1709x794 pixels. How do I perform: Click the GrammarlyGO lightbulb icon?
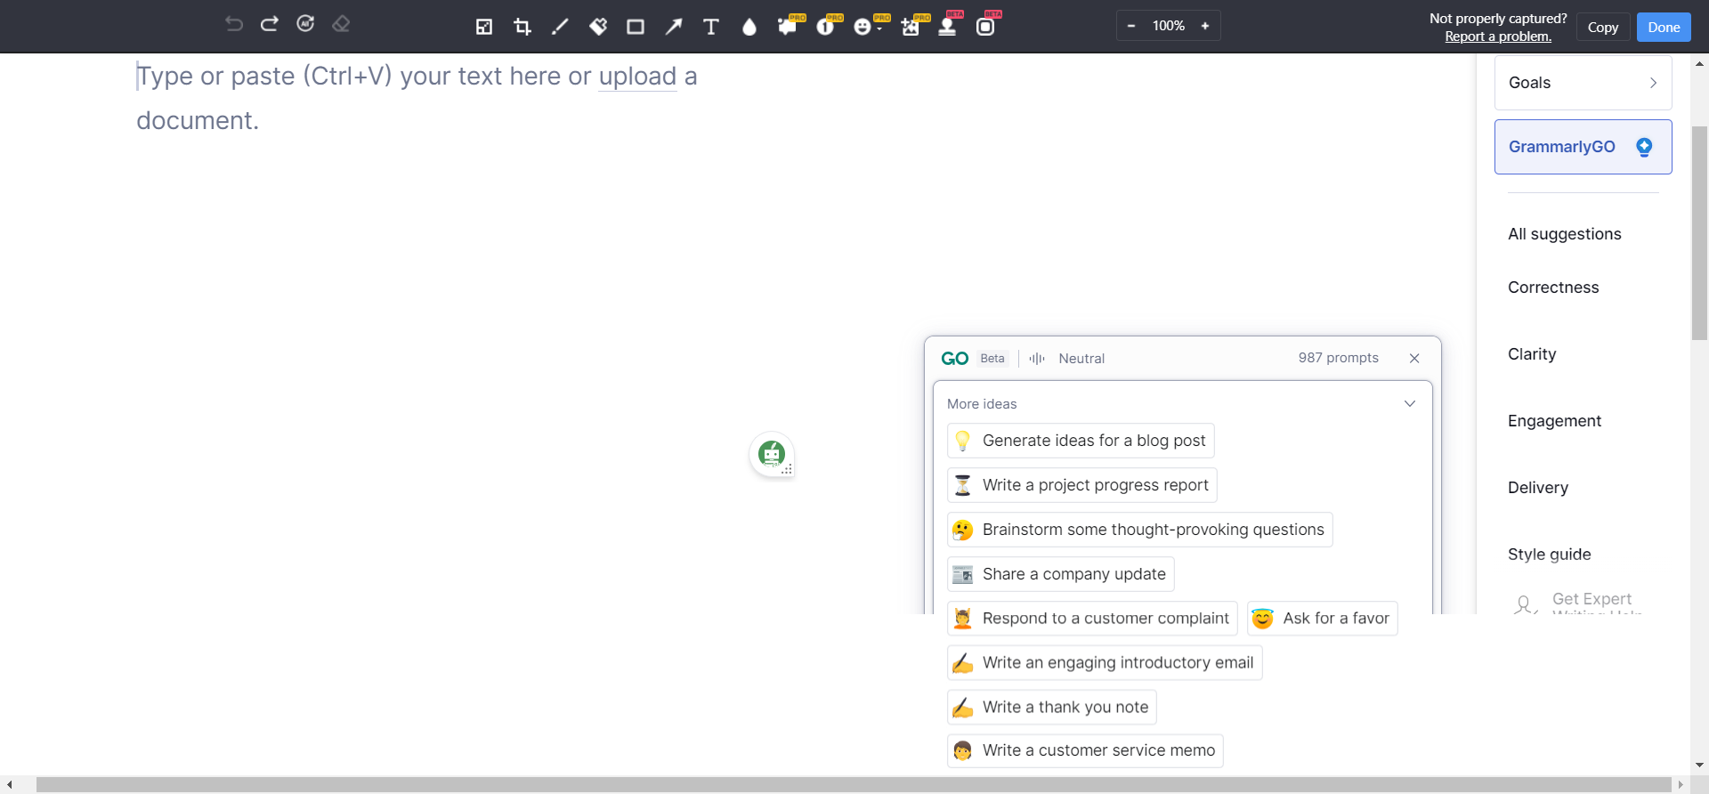1644,147
